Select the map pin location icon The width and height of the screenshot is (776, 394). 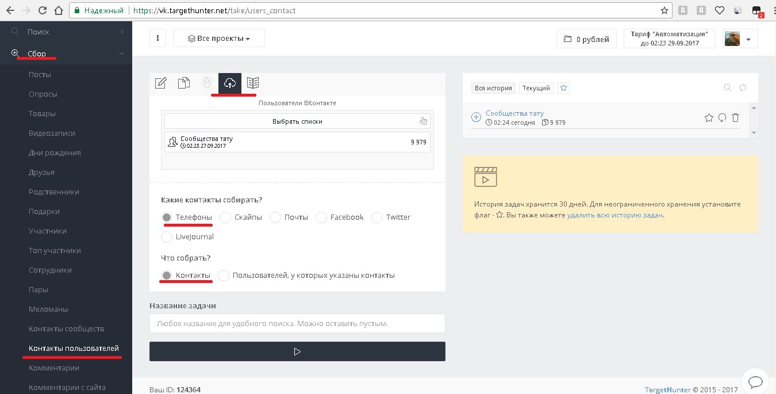[x=207, y=83]
